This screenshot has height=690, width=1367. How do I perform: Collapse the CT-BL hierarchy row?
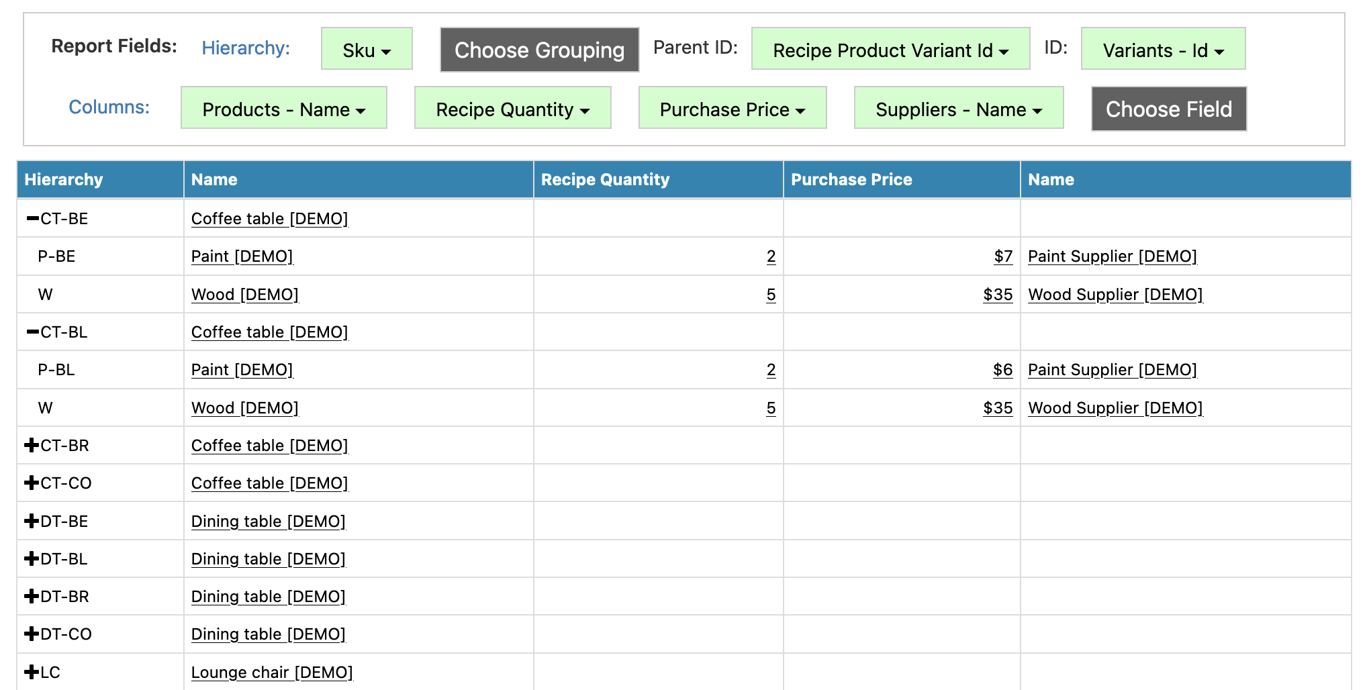click(x=32, y=332)
